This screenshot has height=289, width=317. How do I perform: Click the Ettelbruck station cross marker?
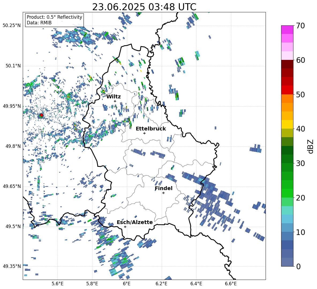[144, 133]
